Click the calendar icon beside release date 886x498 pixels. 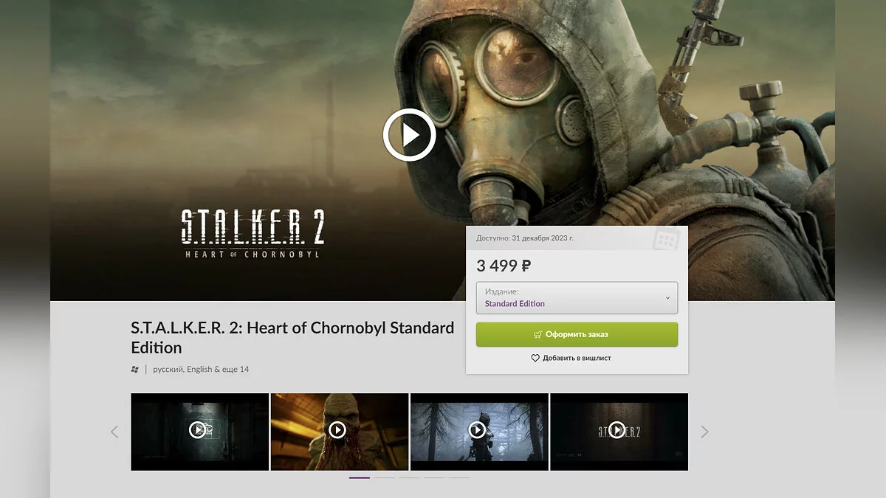[x=665, y=238]
